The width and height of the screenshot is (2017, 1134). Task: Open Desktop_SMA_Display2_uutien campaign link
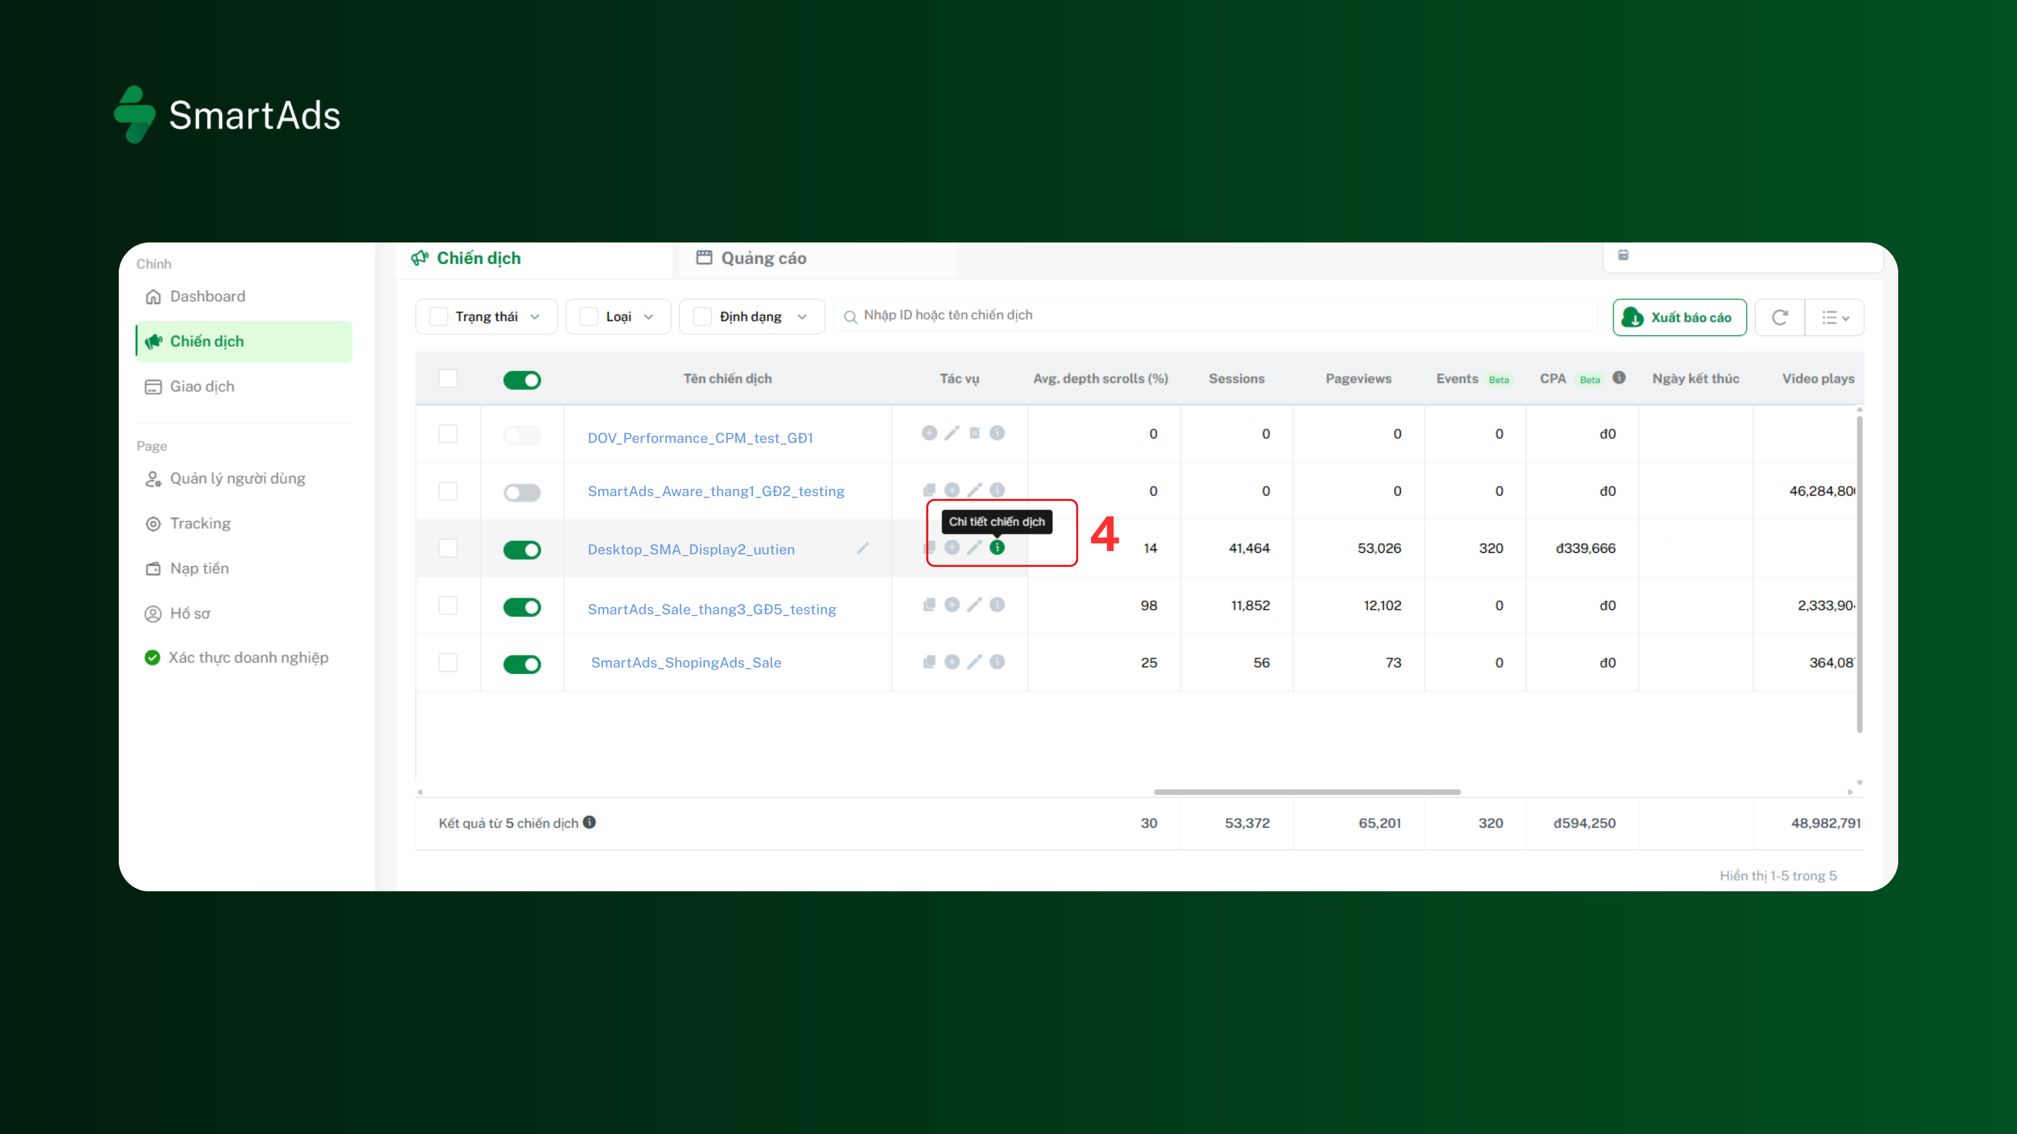tap(691, 549)
